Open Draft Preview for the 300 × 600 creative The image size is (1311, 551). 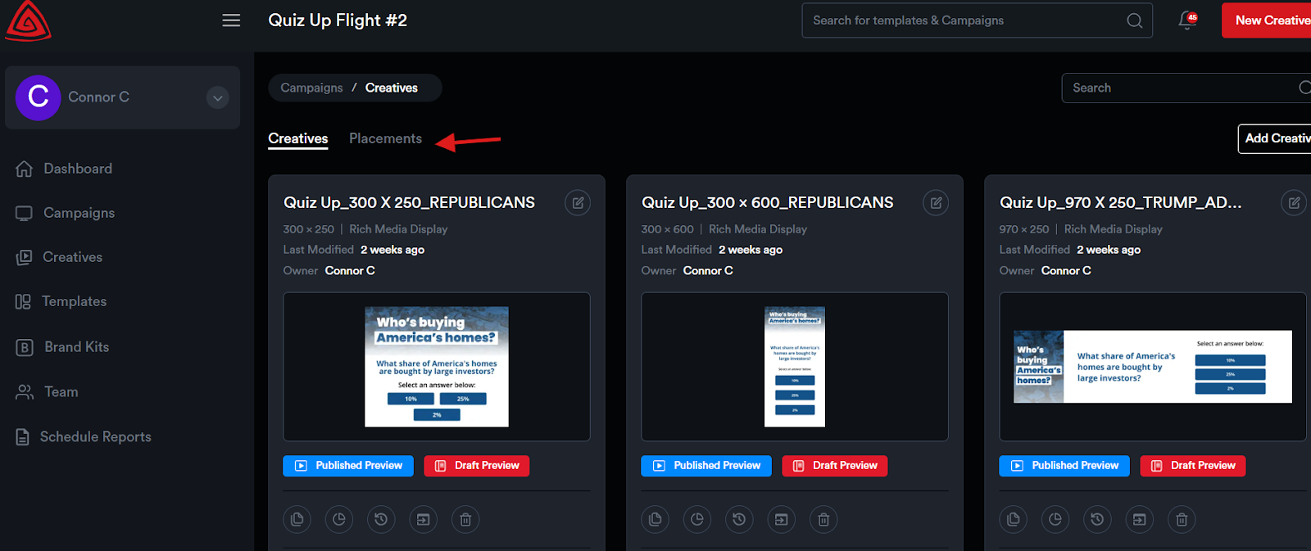coord(834,466)
